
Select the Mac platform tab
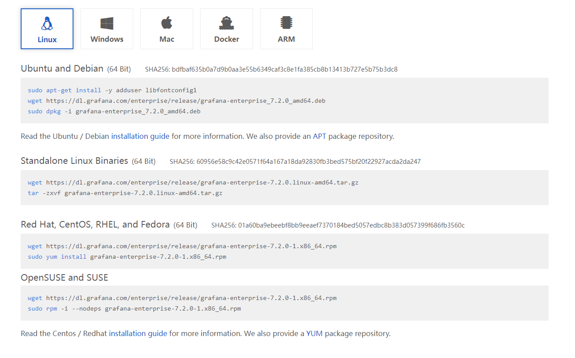coord(167,29)
